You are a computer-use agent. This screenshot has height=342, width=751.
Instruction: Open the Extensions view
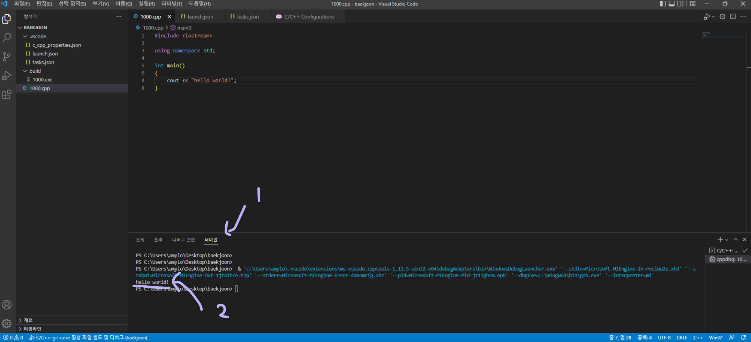pos(7,94)
